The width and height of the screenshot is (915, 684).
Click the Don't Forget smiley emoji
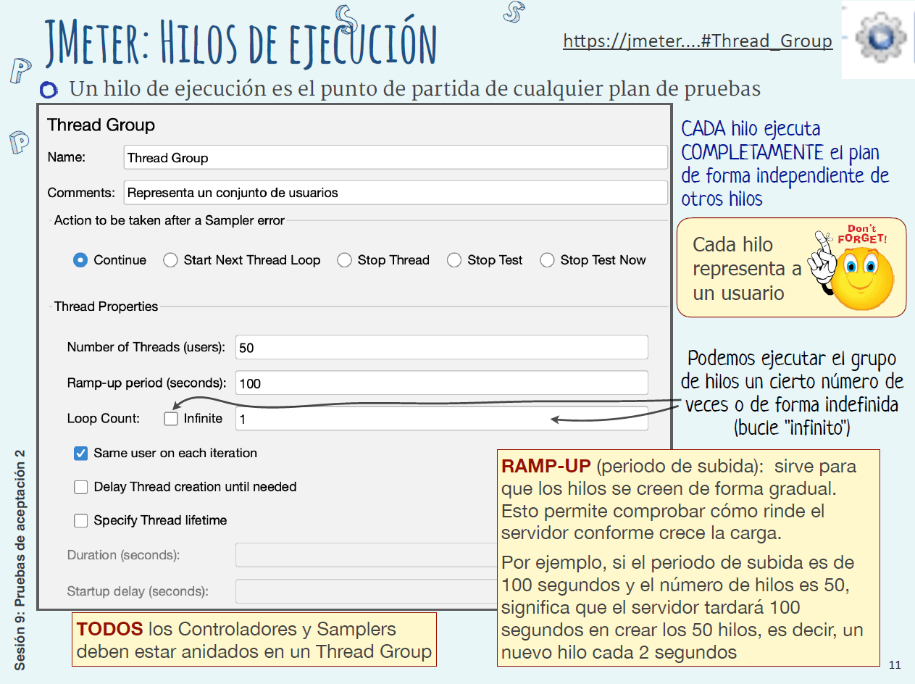857,267
